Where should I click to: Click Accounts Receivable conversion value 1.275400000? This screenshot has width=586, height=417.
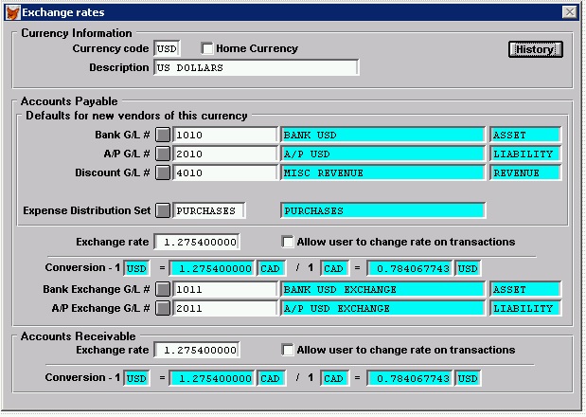(212, 378)
